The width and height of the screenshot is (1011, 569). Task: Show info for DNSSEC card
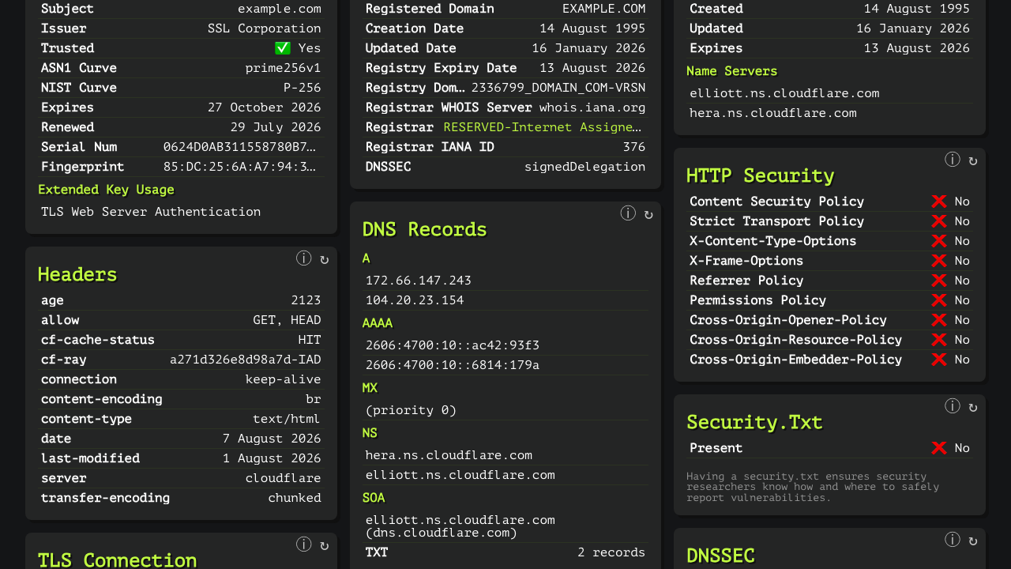pos(953,540)
